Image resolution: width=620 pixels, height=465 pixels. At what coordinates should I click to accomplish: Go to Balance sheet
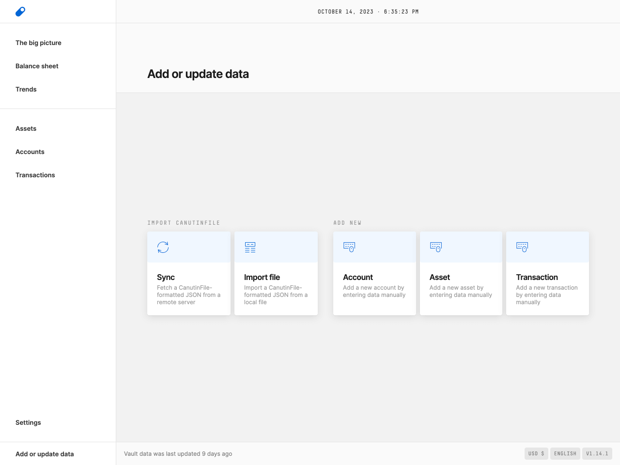tap(37, 66)
